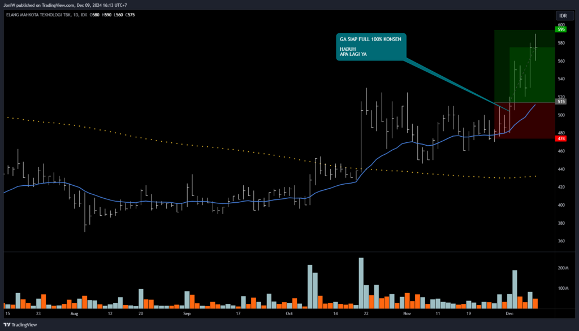Click the Aug label on the date axis
Viewport: 579px width, 331px height.
pyautogui.click(x=74, y=312)
